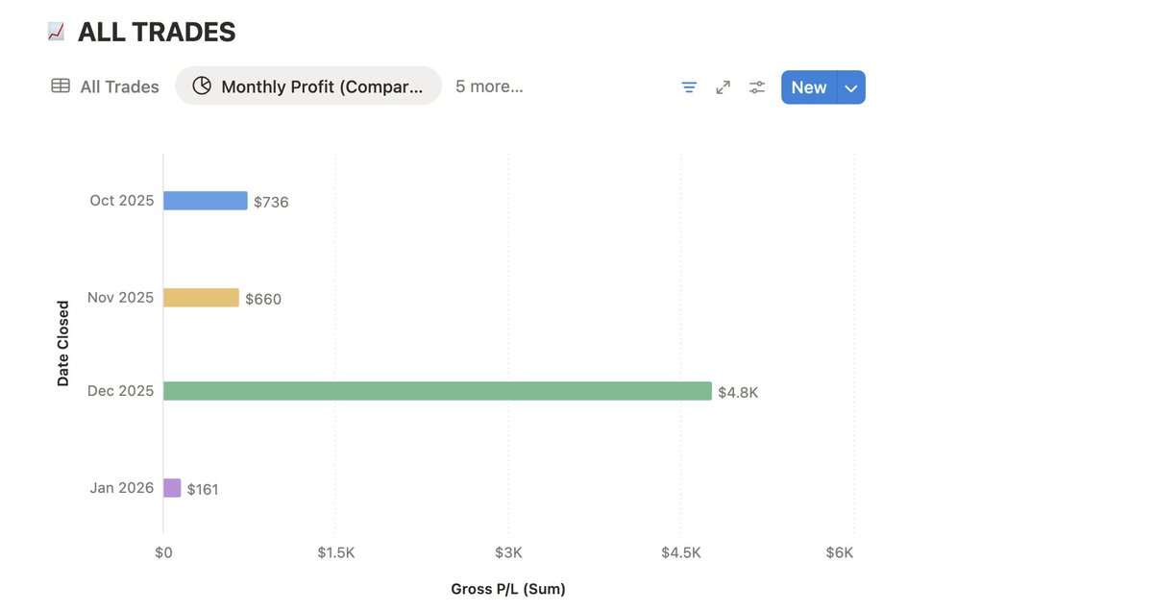Select the blue Oct 2025 bar
Screen dimensions: 1153x611
[206, 201]
